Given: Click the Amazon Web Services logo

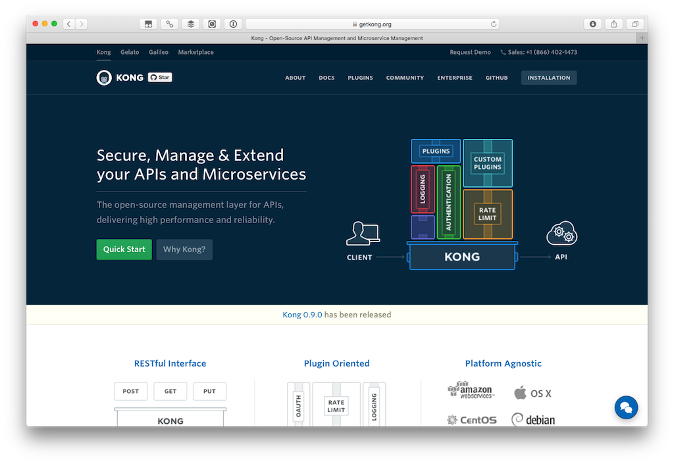Looking at the screenshot, I should click(471, 390).
